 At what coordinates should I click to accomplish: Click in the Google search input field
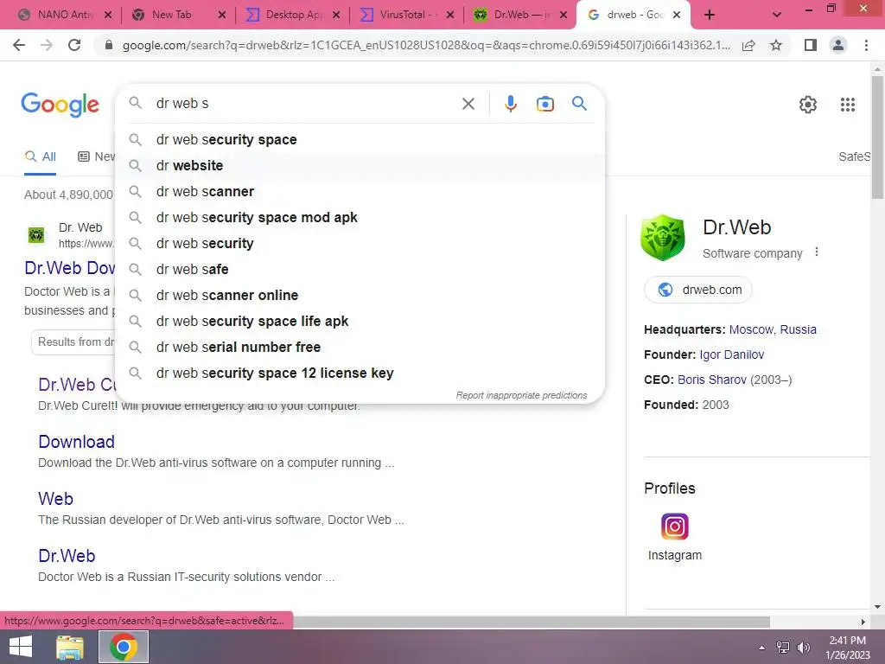click(x=305, y=104)
